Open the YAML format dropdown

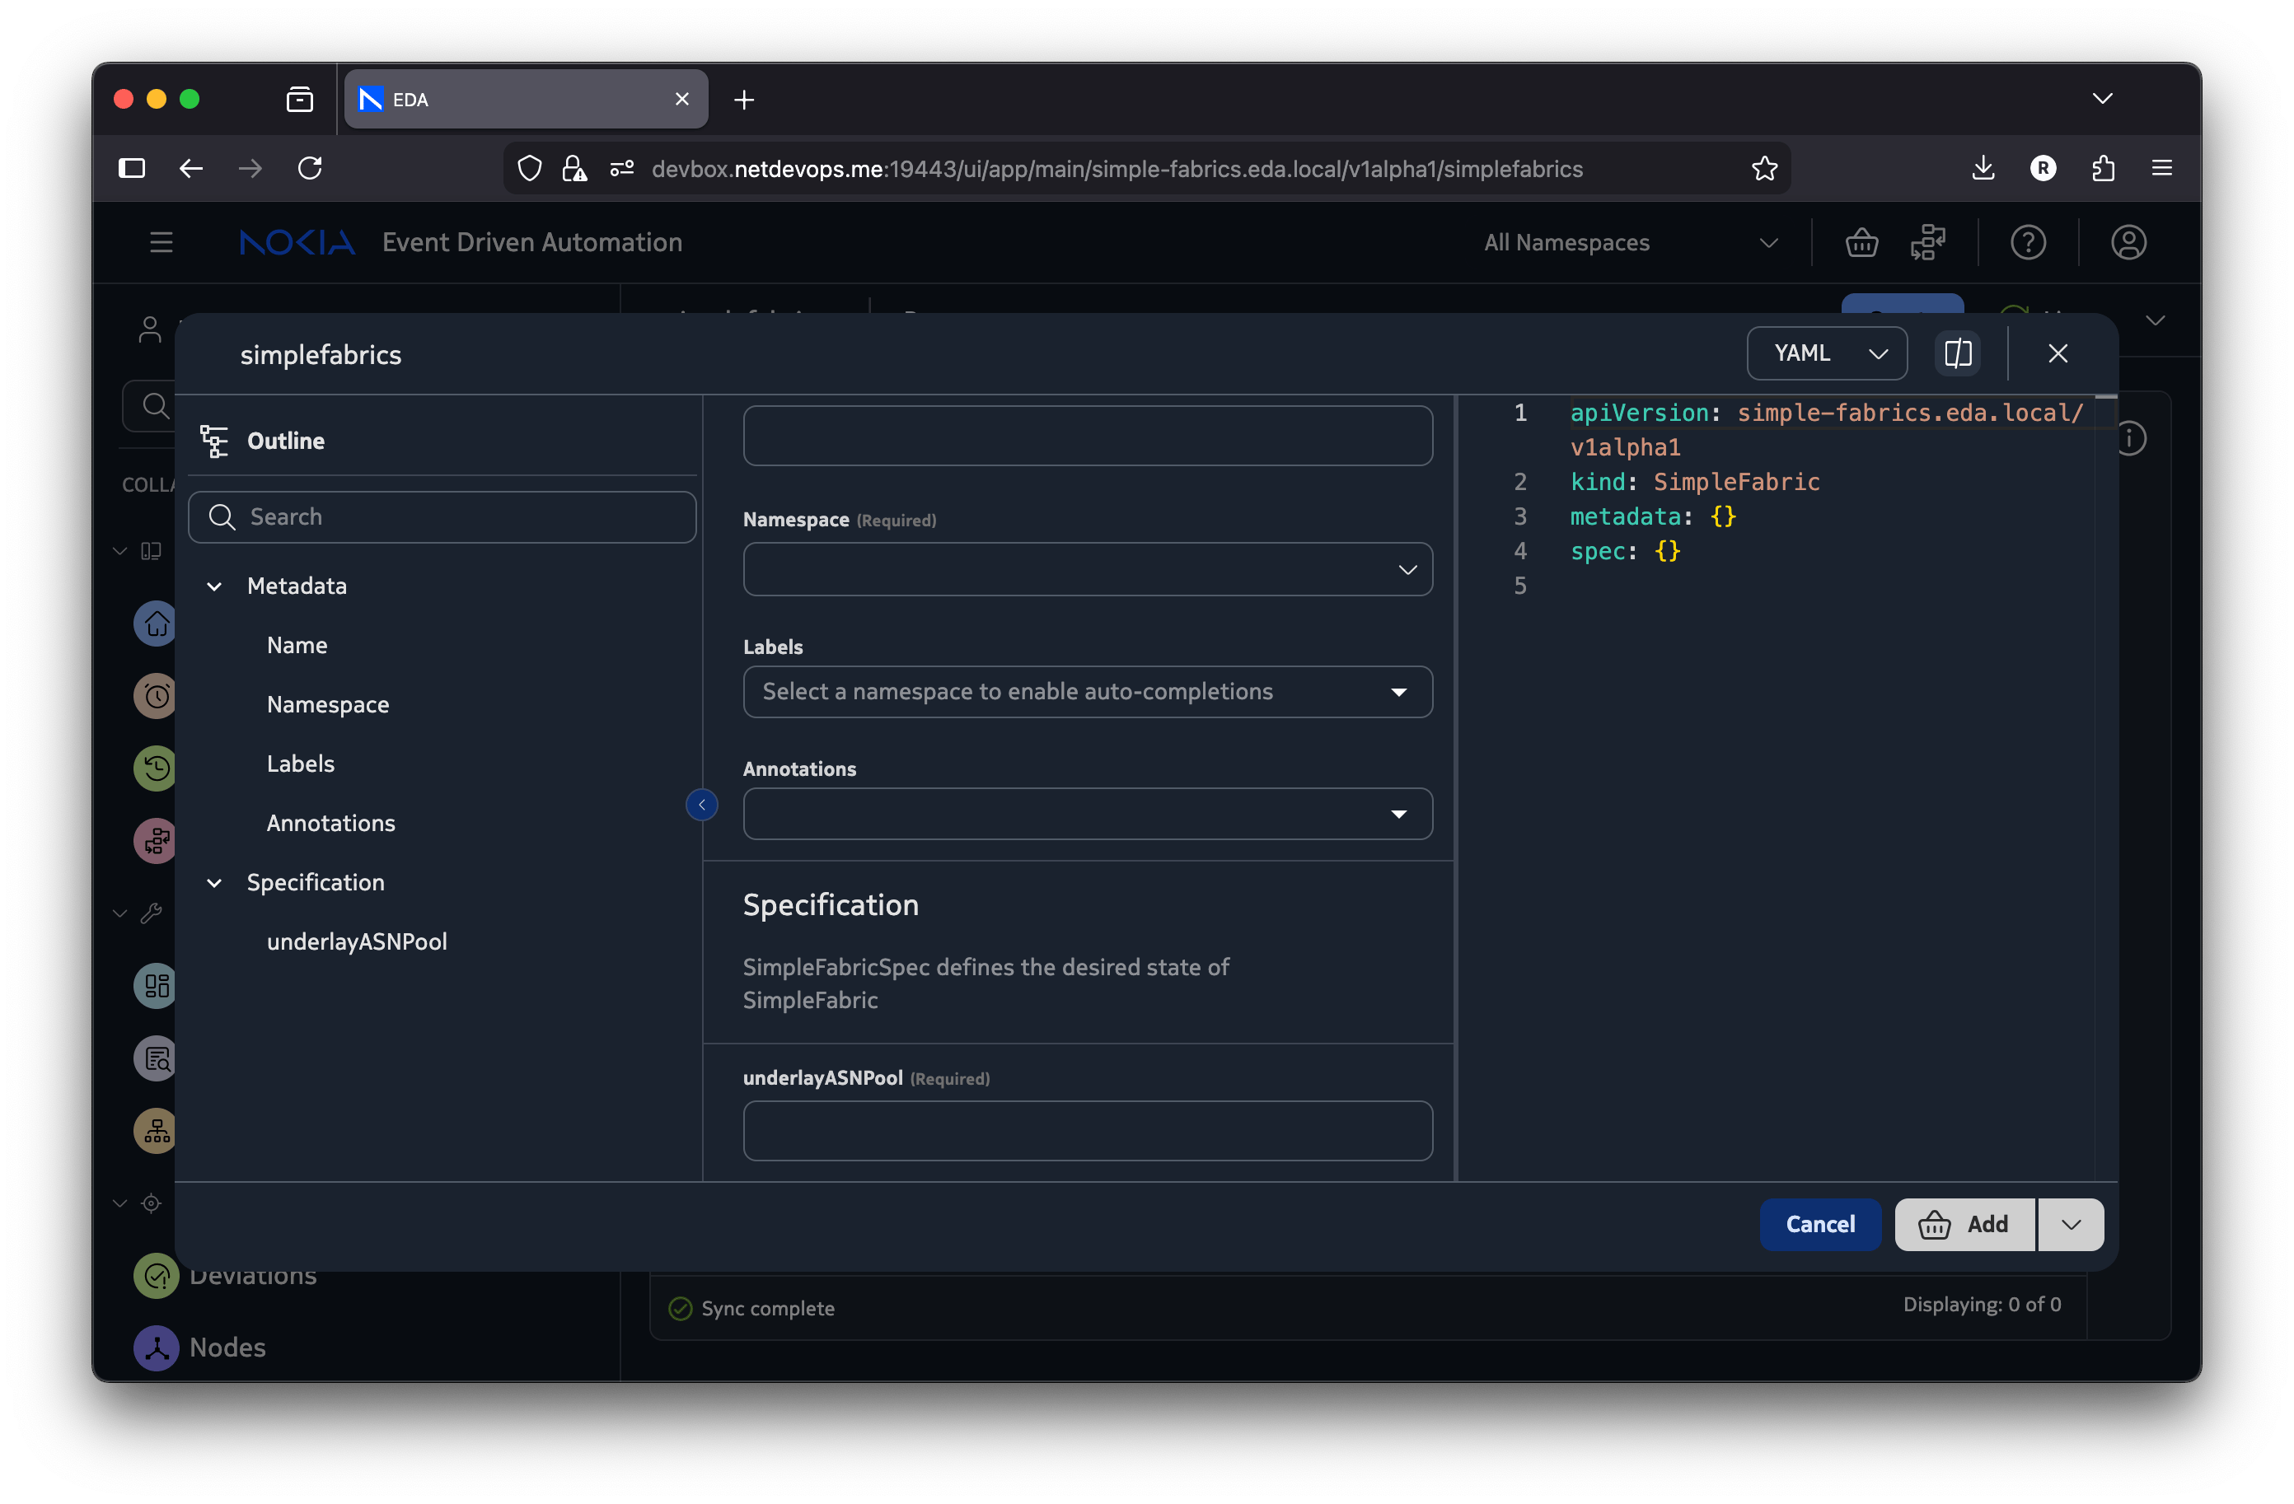(1827, 353)
